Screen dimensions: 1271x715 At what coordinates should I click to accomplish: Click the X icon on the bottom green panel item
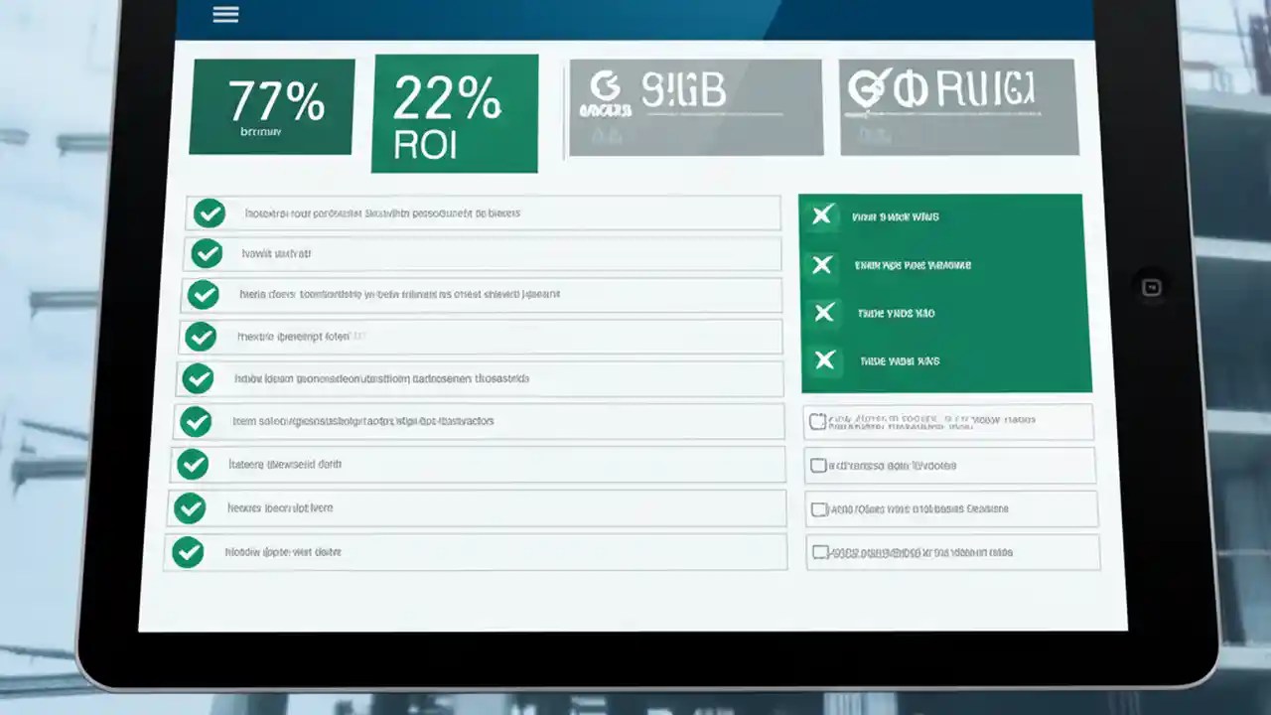tap(824, 360)
